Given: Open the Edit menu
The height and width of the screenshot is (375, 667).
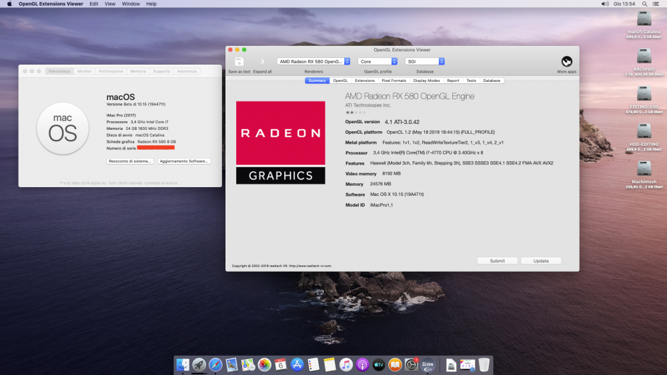Looking at the screenshot, I should 94,4.
